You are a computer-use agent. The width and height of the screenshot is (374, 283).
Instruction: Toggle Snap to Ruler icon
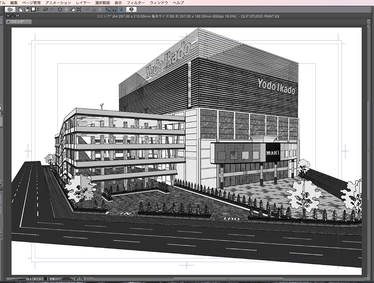coord(108,10)
